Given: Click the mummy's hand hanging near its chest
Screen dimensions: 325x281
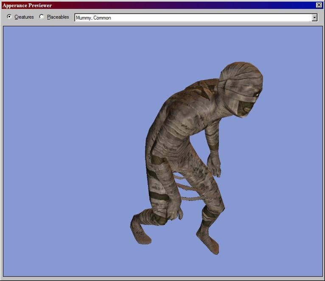Looking at the screenshot, I should [x=216, y=164].
